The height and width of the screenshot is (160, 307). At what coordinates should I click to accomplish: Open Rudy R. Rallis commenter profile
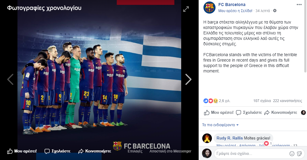click(229, 138)
